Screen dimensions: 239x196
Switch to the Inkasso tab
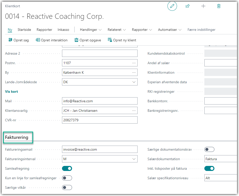click(63, 30)
